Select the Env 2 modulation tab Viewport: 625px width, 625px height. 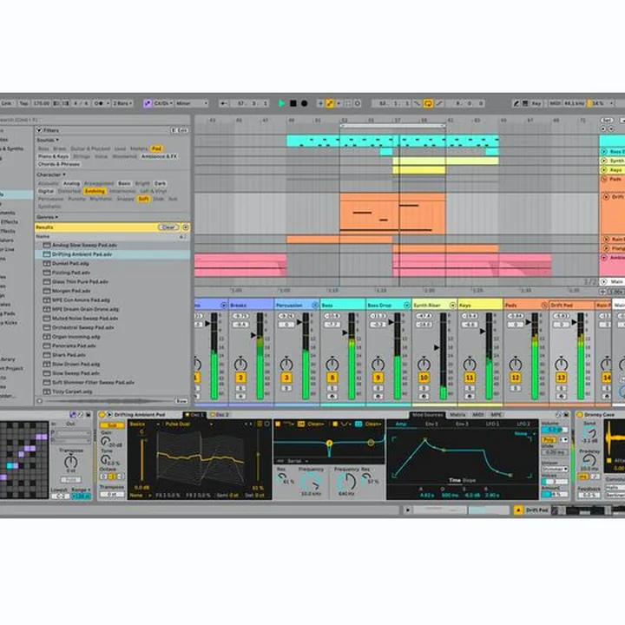click(431, 424)
